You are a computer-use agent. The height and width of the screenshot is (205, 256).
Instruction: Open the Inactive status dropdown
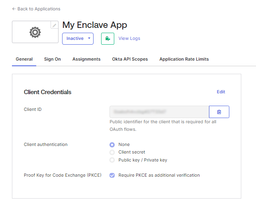78,39
